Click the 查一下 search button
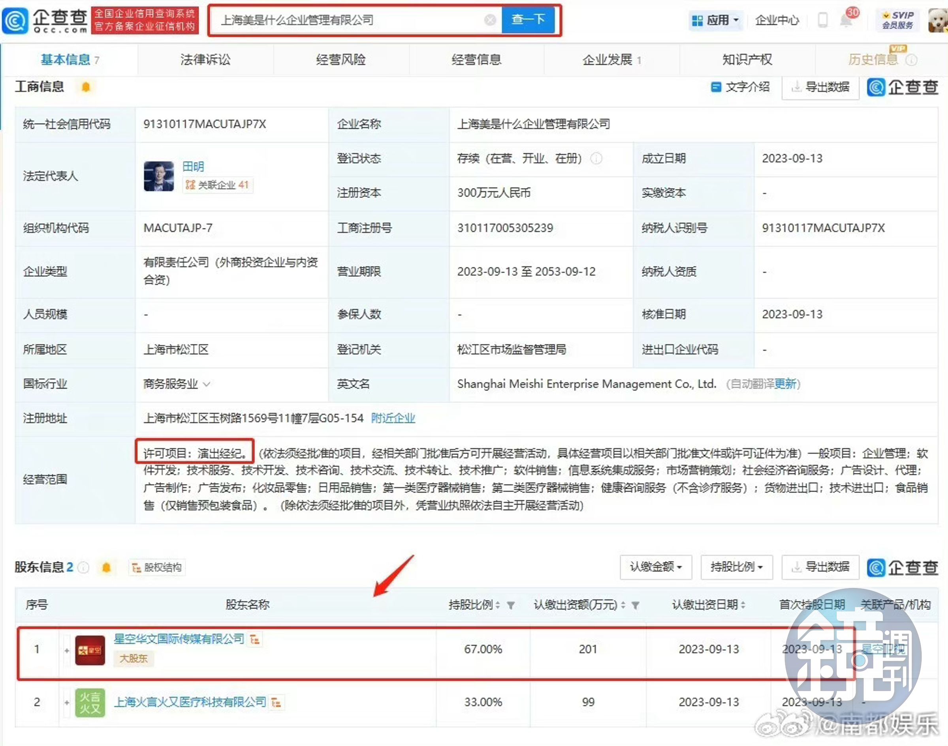Viewport: 948px width, 746px height. (528, 20)
